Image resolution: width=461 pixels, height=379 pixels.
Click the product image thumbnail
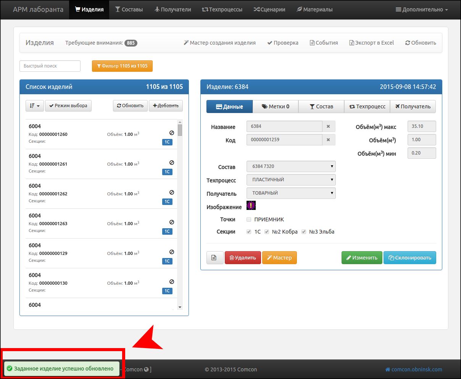click(251, 205)
